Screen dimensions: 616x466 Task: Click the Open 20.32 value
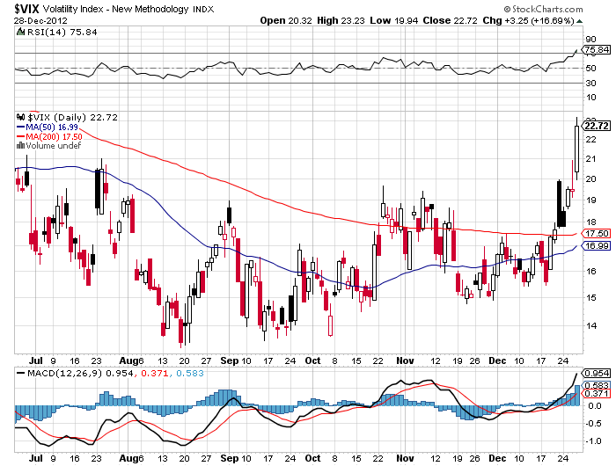[286, 21]
